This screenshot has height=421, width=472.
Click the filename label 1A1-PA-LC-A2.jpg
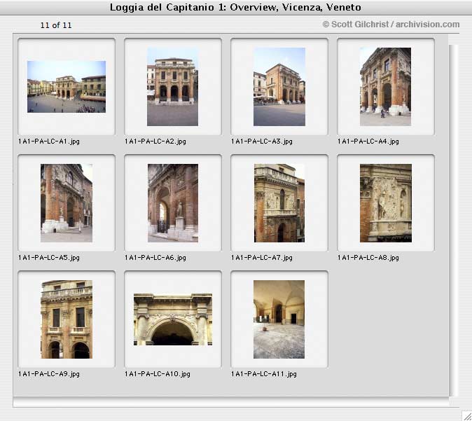click(155, 142)
